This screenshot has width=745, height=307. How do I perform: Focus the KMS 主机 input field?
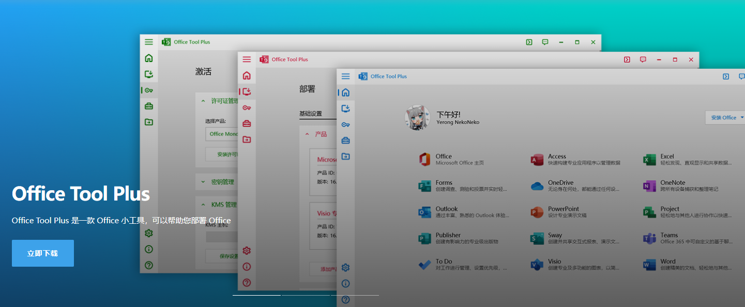coord(222,237)
